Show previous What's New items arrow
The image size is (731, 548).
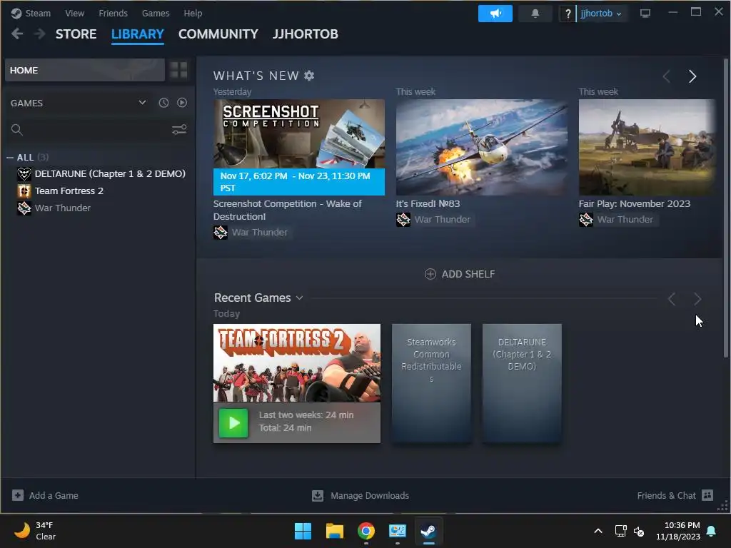point(667,76)
